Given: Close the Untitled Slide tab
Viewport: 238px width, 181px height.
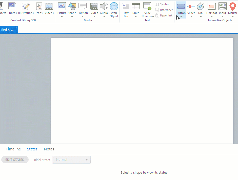Looking at the screenshot, I should coord(16,28).
